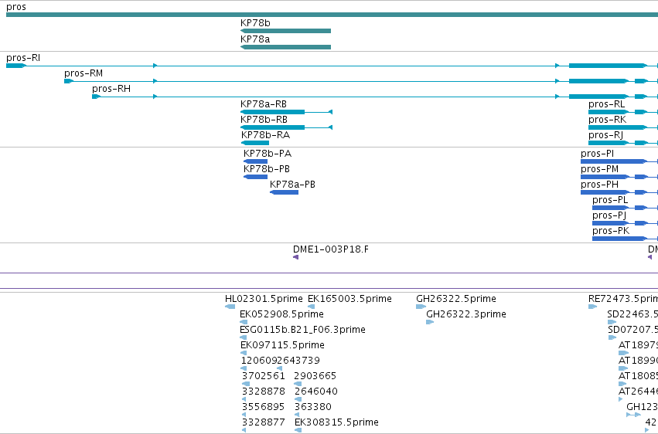Viewport: 658px width, 434px height.
Task: Select the pros-RH transcript
Action: pyautogui.click(x=375, y=97)
